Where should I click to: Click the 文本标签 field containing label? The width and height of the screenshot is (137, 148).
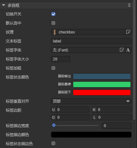tap(91, 41)
